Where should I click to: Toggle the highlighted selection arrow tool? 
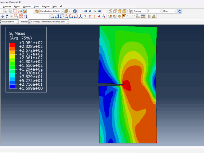(x=124, y=16)
